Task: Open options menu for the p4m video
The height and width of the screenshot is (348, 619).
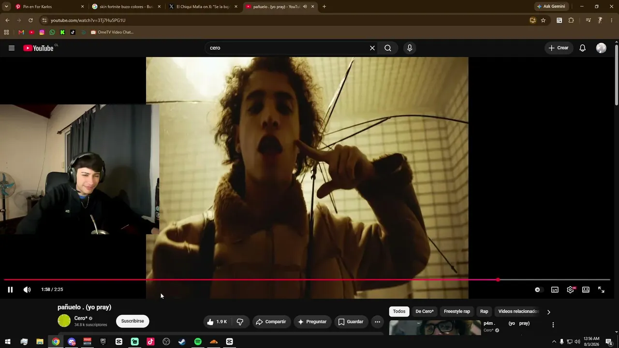Action: (x=553, y=325)
